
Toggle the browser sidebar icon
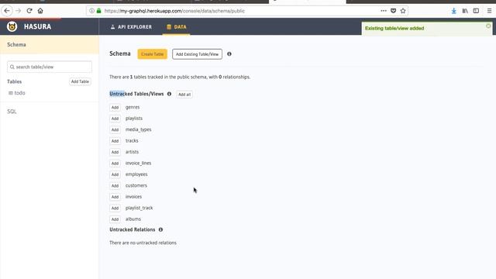476,11
